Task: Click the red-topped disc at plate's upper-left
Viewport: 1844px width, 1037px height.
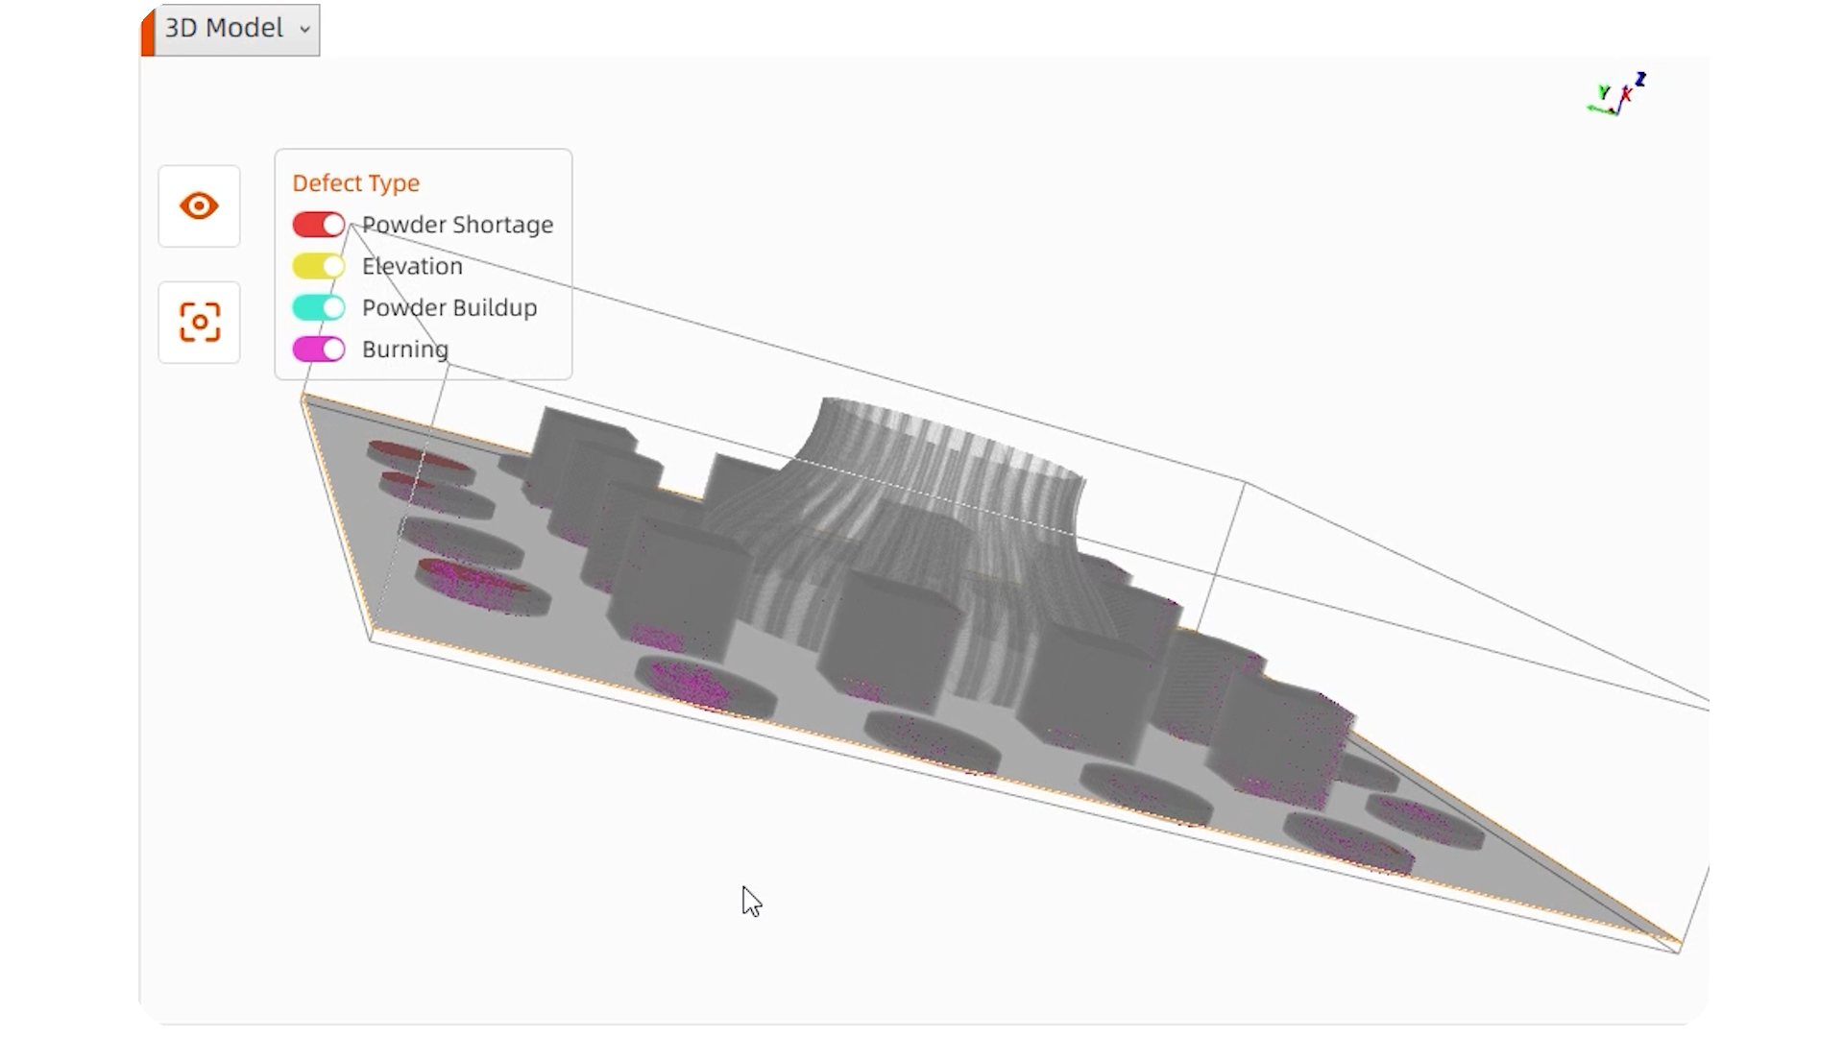Action: 415,458
